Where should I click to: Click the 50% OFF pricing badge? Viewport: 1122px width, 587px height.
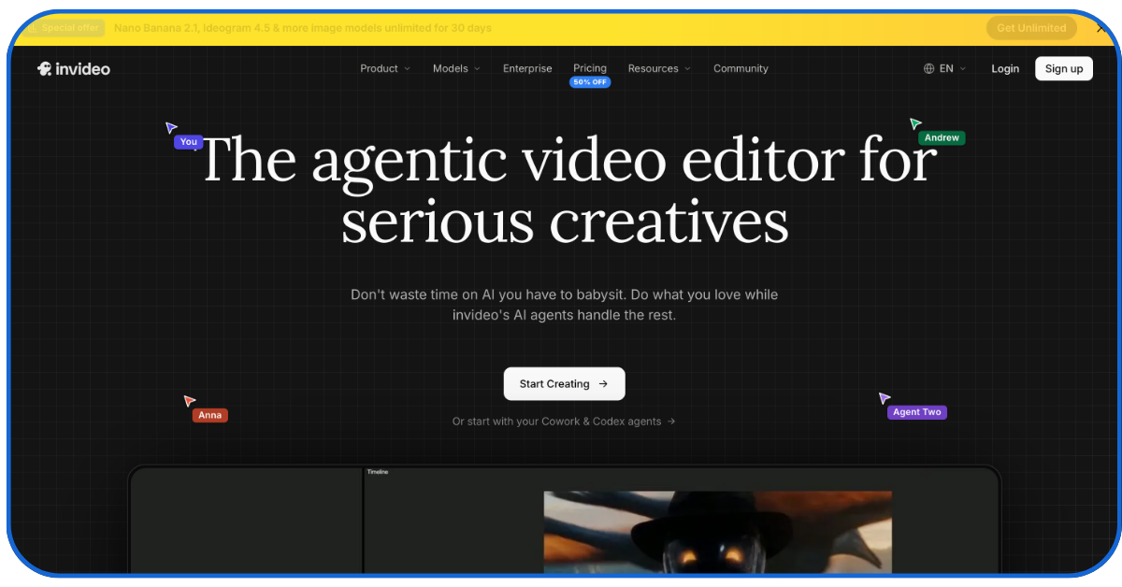(x=590, y=82)
